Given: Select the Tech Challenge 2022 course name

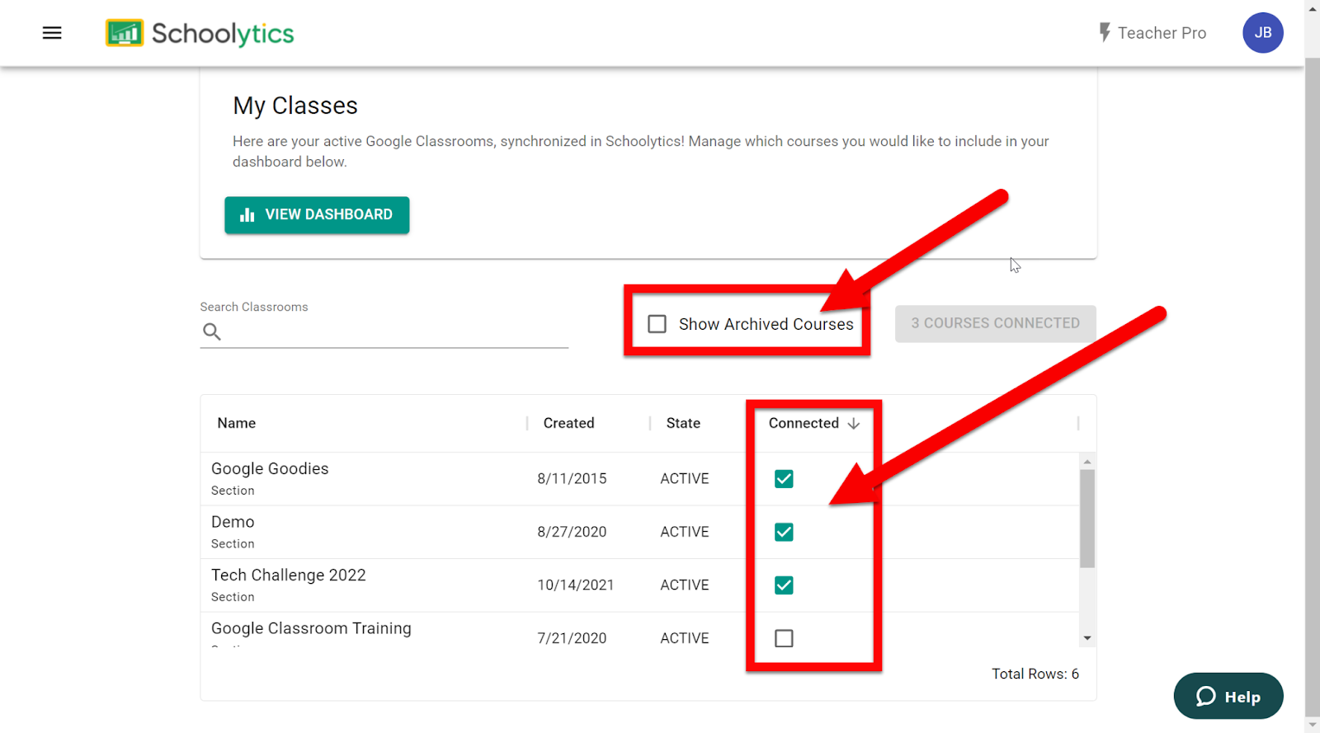Looking at the screenshot, I should 289,576.
